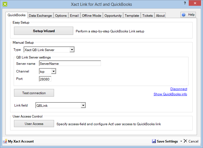Click the 'Perform a step-by-step QuickBooks Link setup' text
203x148 pixels.
coord(110,31)
